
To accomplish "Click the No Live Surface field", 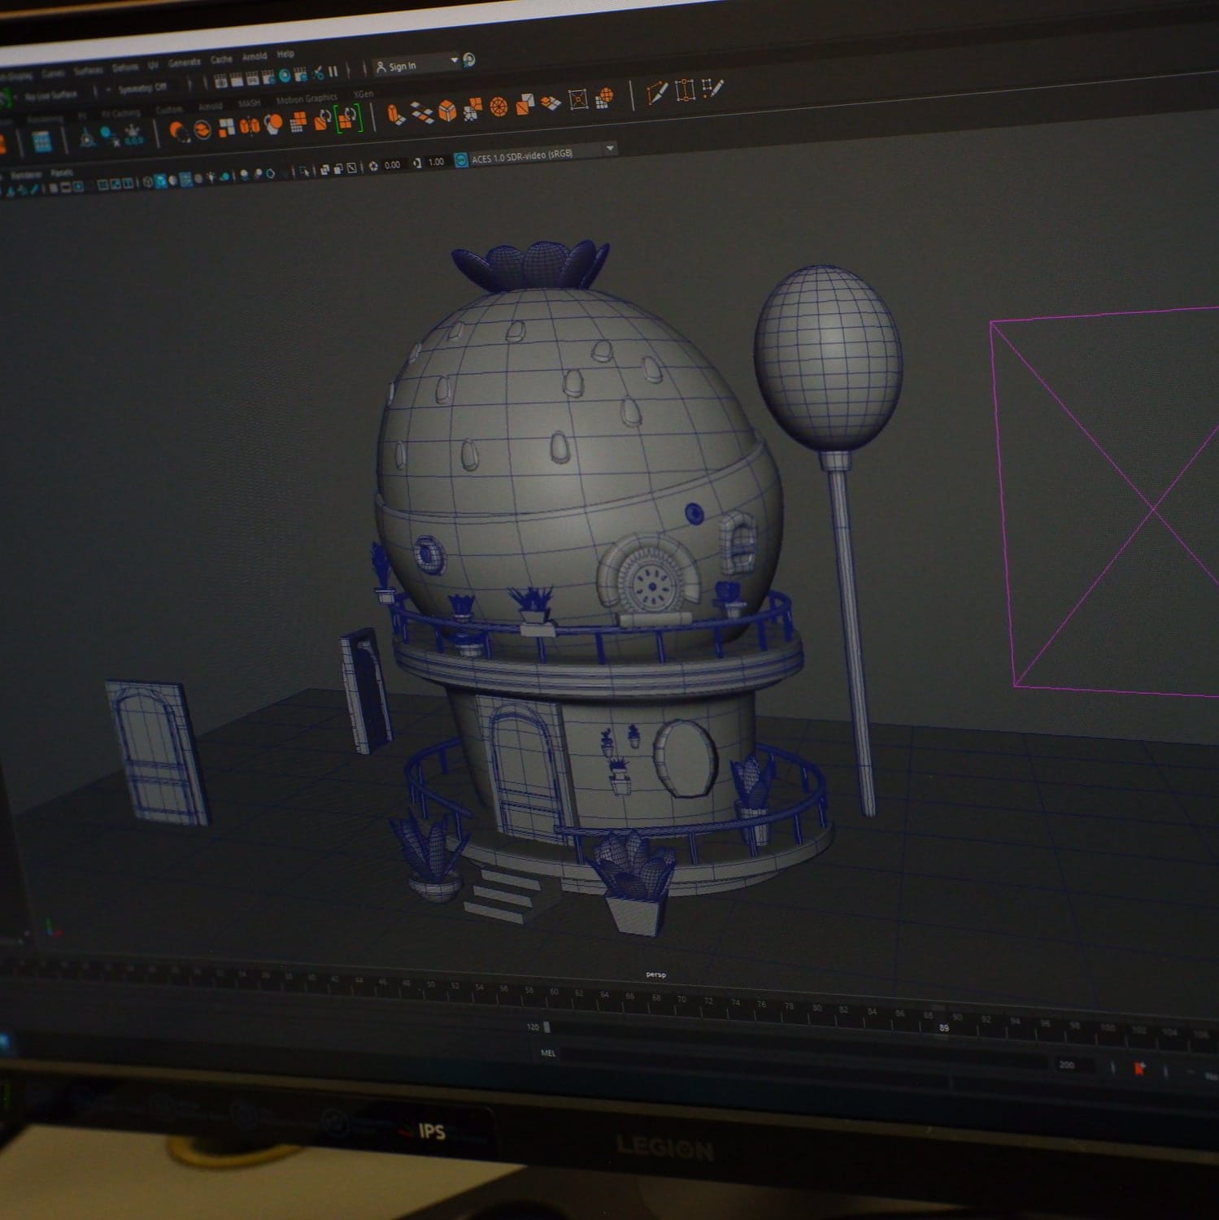I will pyautogui.click(x=50, y=96).
